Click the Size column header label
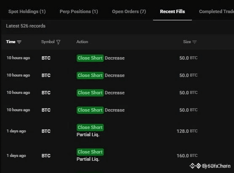Viewport: 234px width, 173px height. pos(187,42)
